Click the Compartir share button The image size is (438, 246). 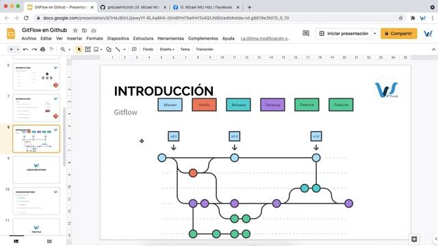point(398,33)
